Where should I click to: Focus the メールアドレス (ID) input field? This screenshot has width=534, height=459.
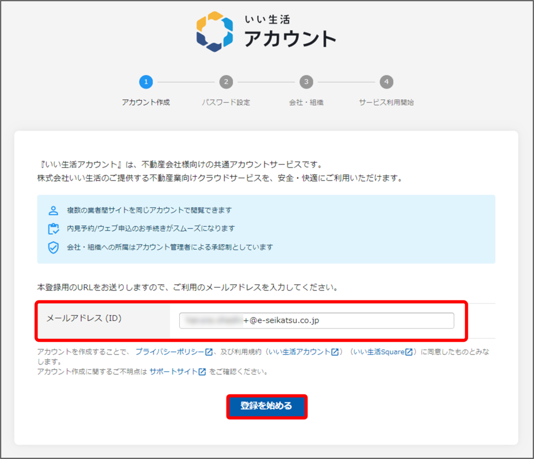[x=316, y=320]
